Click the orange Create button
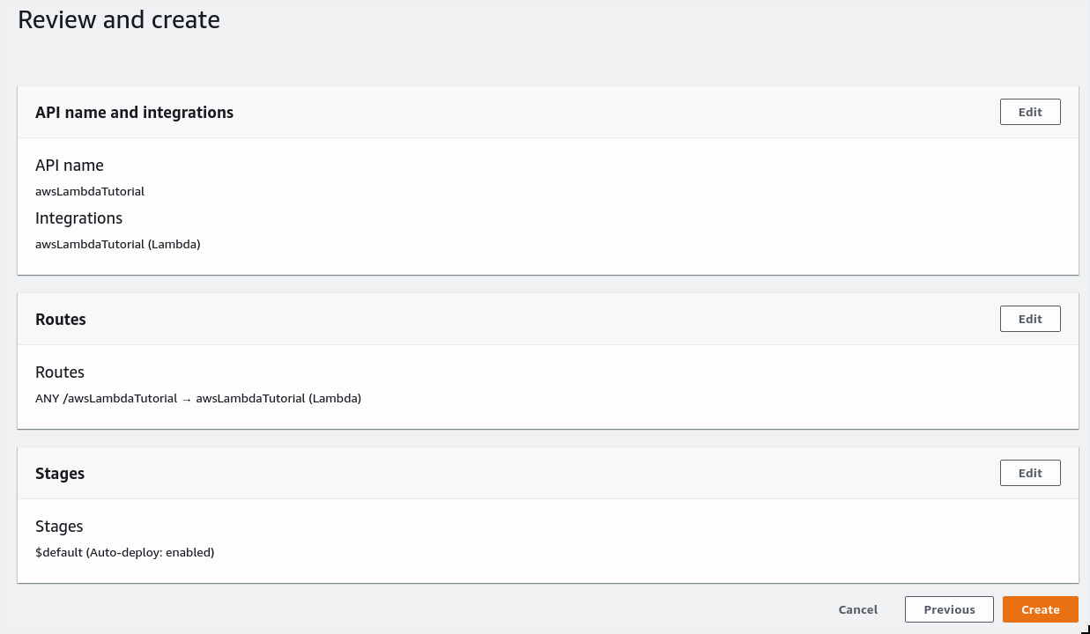The width and height of the screenshot is (1090, 634). pos(1041,609)
